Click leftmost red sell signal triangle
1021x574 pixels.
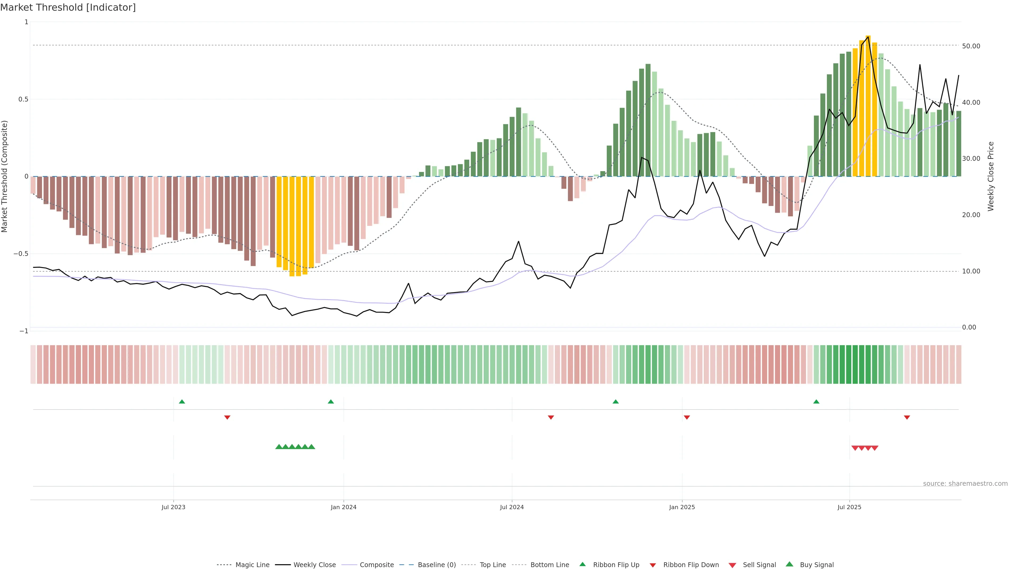point(855,448)
